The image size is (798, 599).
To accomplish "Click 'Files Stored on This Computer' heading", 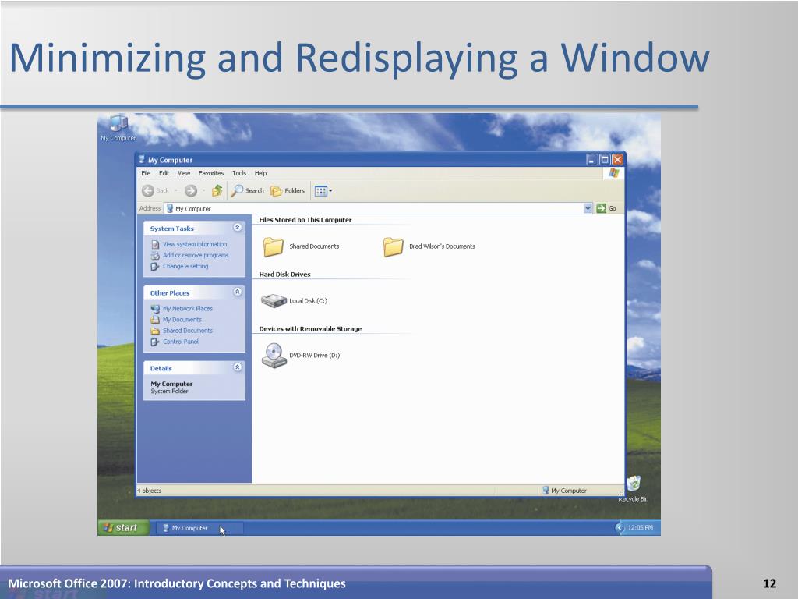I will pos(305,220).
